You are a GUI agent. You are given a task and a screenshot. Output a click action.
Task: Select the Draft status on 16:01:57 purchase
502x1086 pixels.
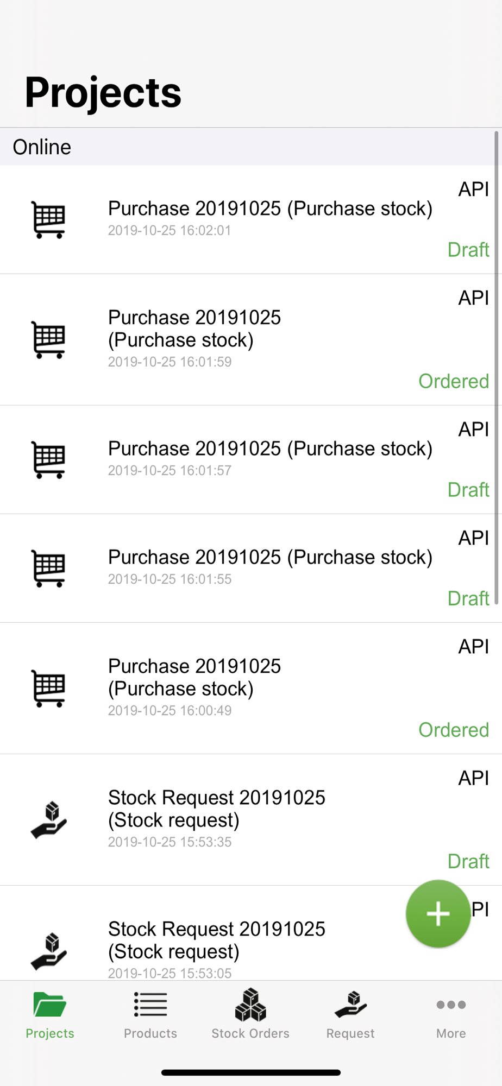(468, 490)
